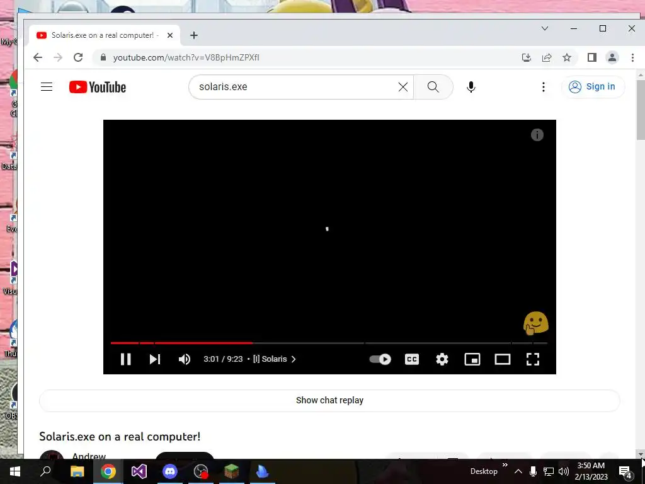Image resolution: width=645 pixels, height=484 pixels.
Task: Pause the video playback
Action: pos(125,359)
